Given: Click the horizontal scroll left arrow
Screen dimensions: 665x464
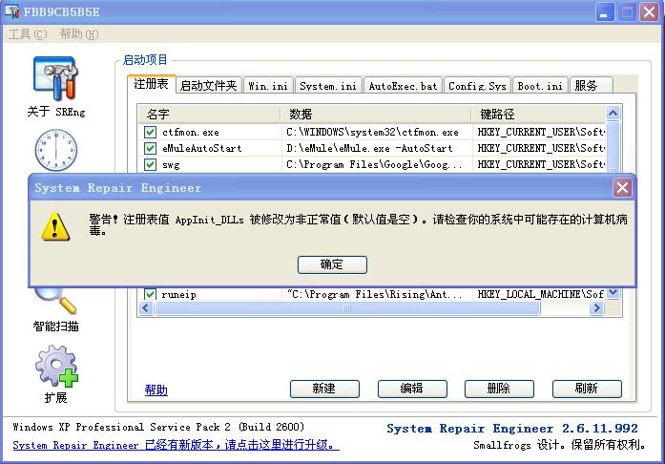Looking at the screenshot, I should coord(146,308).
